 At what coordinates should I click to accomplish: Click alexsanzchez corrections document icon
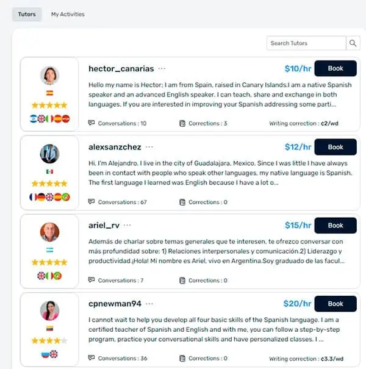coord(182,202)
